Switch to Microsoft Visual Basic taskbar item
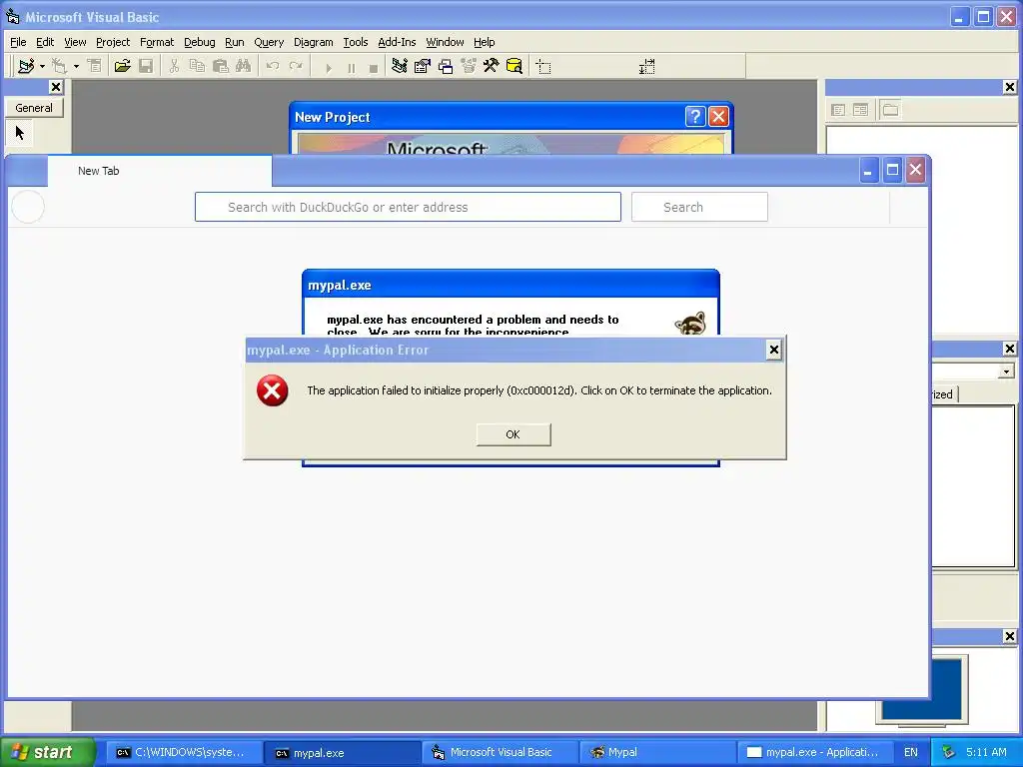Screen dimensions: 1023x767 click(501, 753)
